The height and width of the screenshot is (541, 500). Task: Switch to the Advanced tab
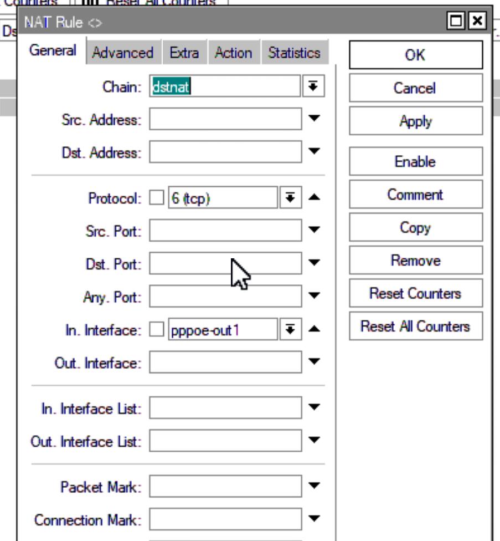pos(123,53)
